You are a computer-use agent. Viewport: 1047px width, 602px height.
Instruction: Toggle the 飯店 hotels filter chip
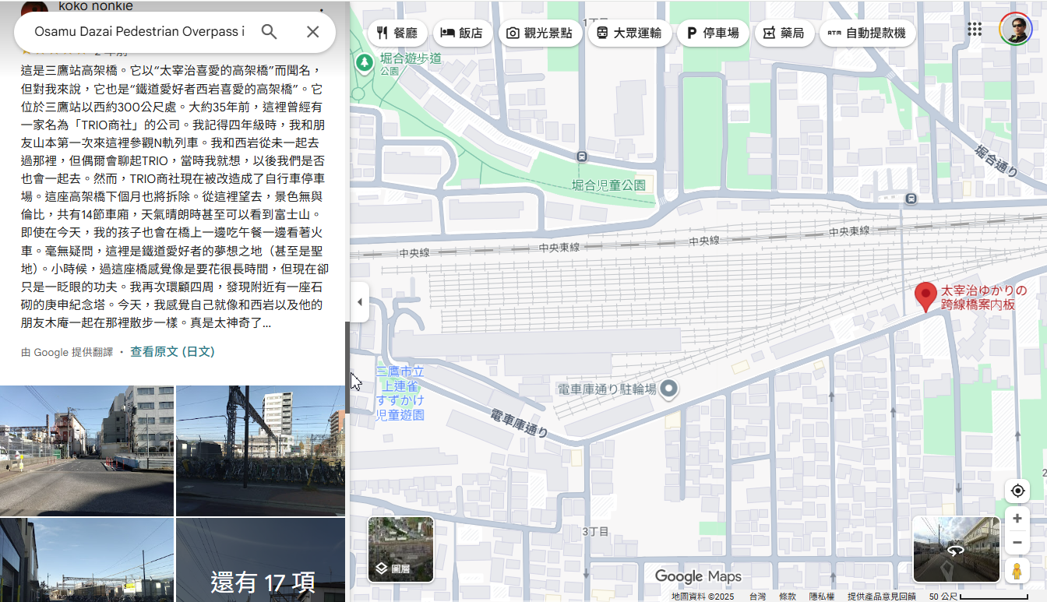(x=462, y=33)
